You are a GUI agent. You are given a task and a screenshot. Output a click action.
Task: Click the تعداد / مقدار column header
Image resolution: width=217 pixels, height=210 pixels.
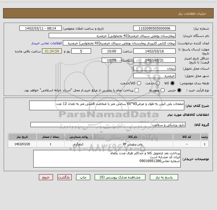click(x=50, y=137)
